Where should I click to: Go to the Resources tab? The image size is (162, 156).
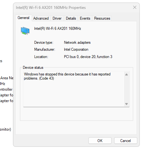point(102,18)
